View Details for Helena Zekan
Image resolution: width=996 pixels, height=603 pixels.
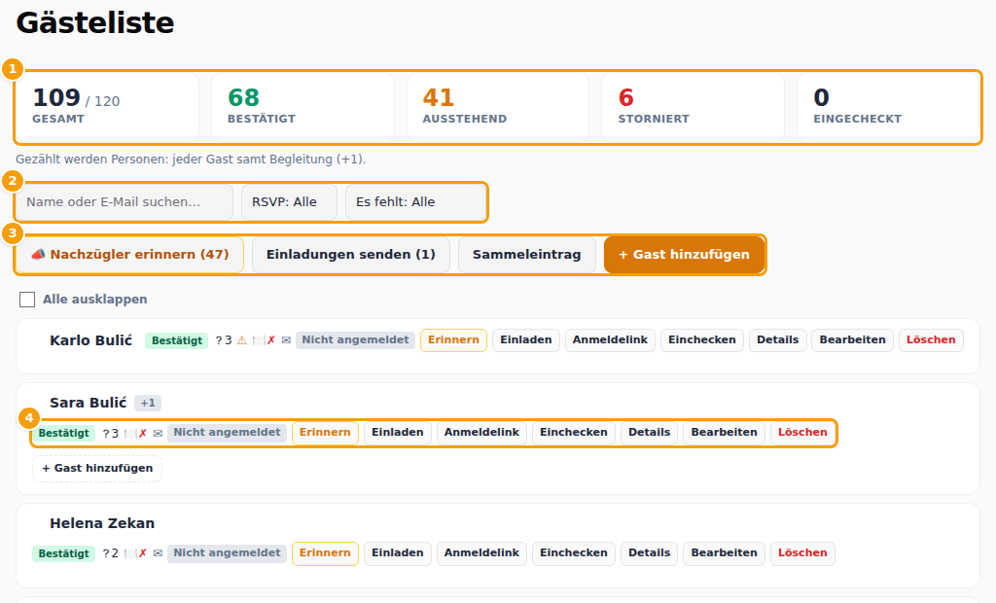[x=649, y=553]
